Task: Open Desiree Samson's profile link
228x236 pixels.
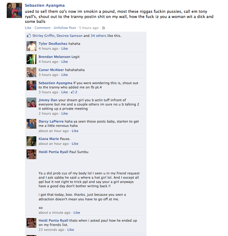Action: 70,36
